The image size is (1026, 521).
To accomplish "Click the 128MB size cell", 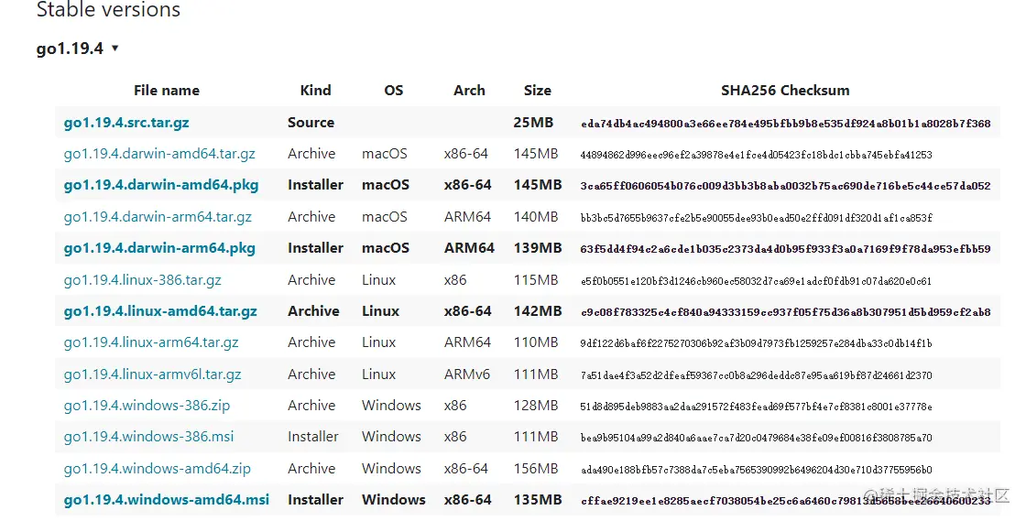I will click(x=536, y=406).
